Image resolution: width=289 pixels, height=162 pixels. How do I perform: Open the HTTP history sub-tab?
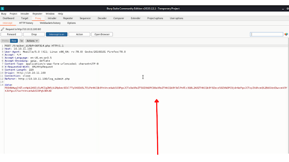coord(26,23)
